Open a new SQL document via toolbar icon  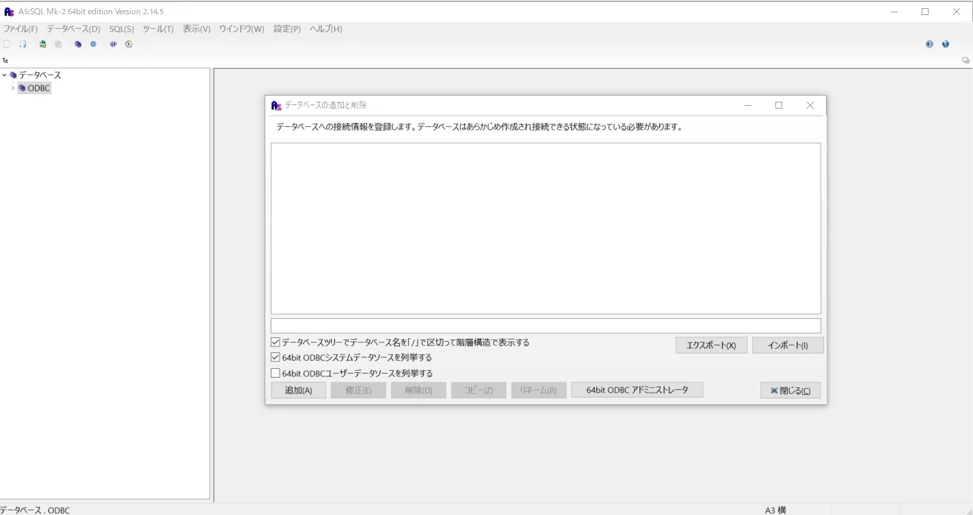tap(7, 44)
